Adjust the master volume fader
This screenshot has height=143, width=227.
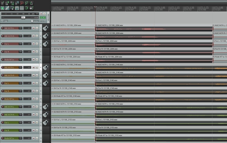coord(23,17)
